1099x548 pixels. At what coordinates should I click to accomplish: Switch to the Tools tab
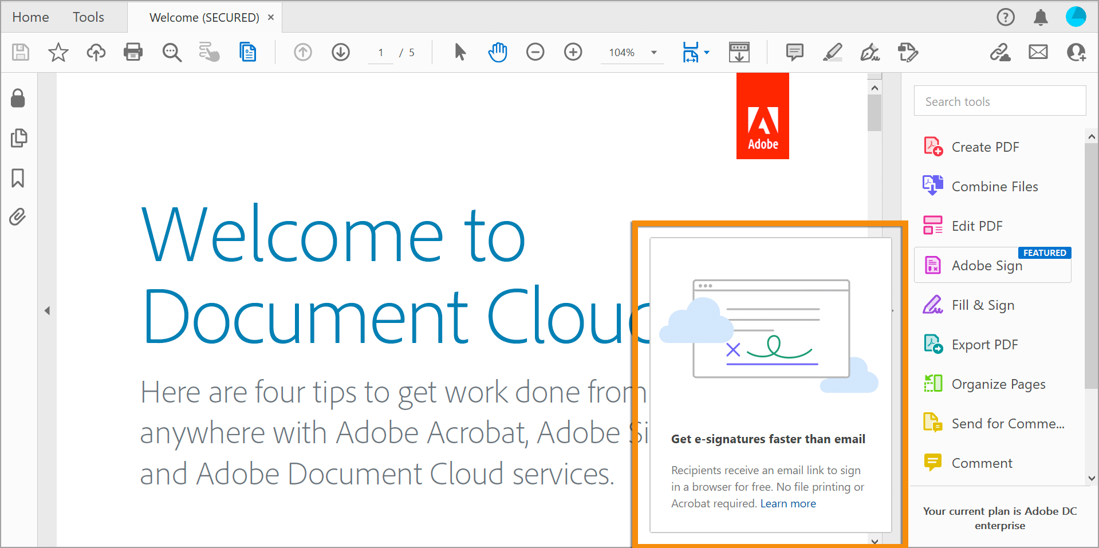(88, 17)
